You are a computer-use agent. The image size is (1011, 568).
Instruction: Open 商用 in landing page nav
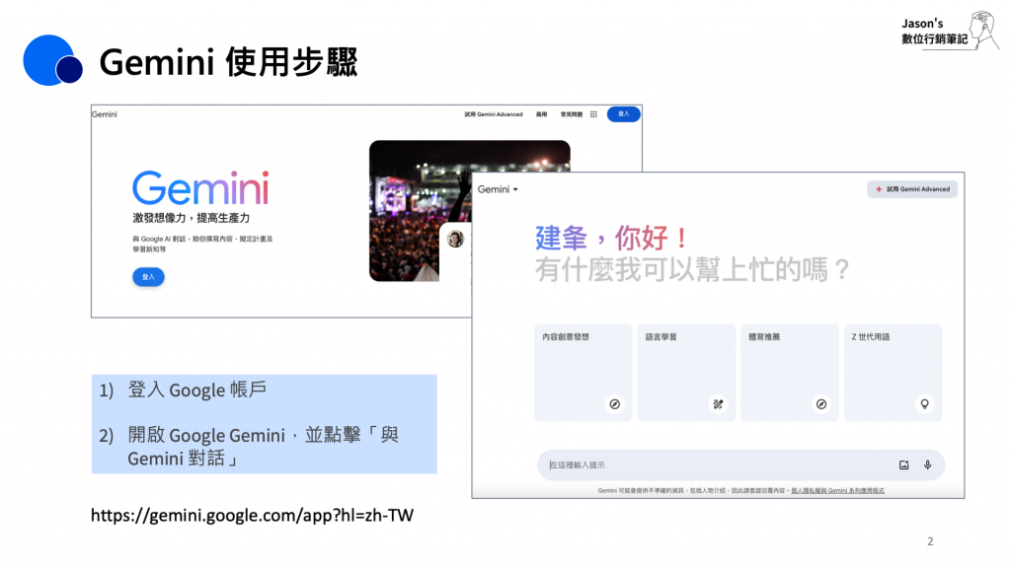point(542,114)
